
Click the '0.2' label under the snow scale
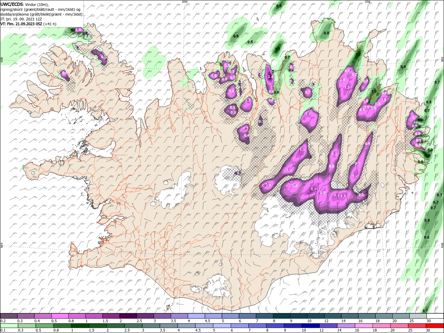(x=3, y=321)
